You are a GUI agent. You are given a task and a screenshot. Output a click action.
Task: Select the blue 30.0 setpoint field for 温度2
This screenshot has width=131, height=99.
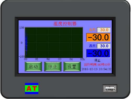(x=104, y=46)
